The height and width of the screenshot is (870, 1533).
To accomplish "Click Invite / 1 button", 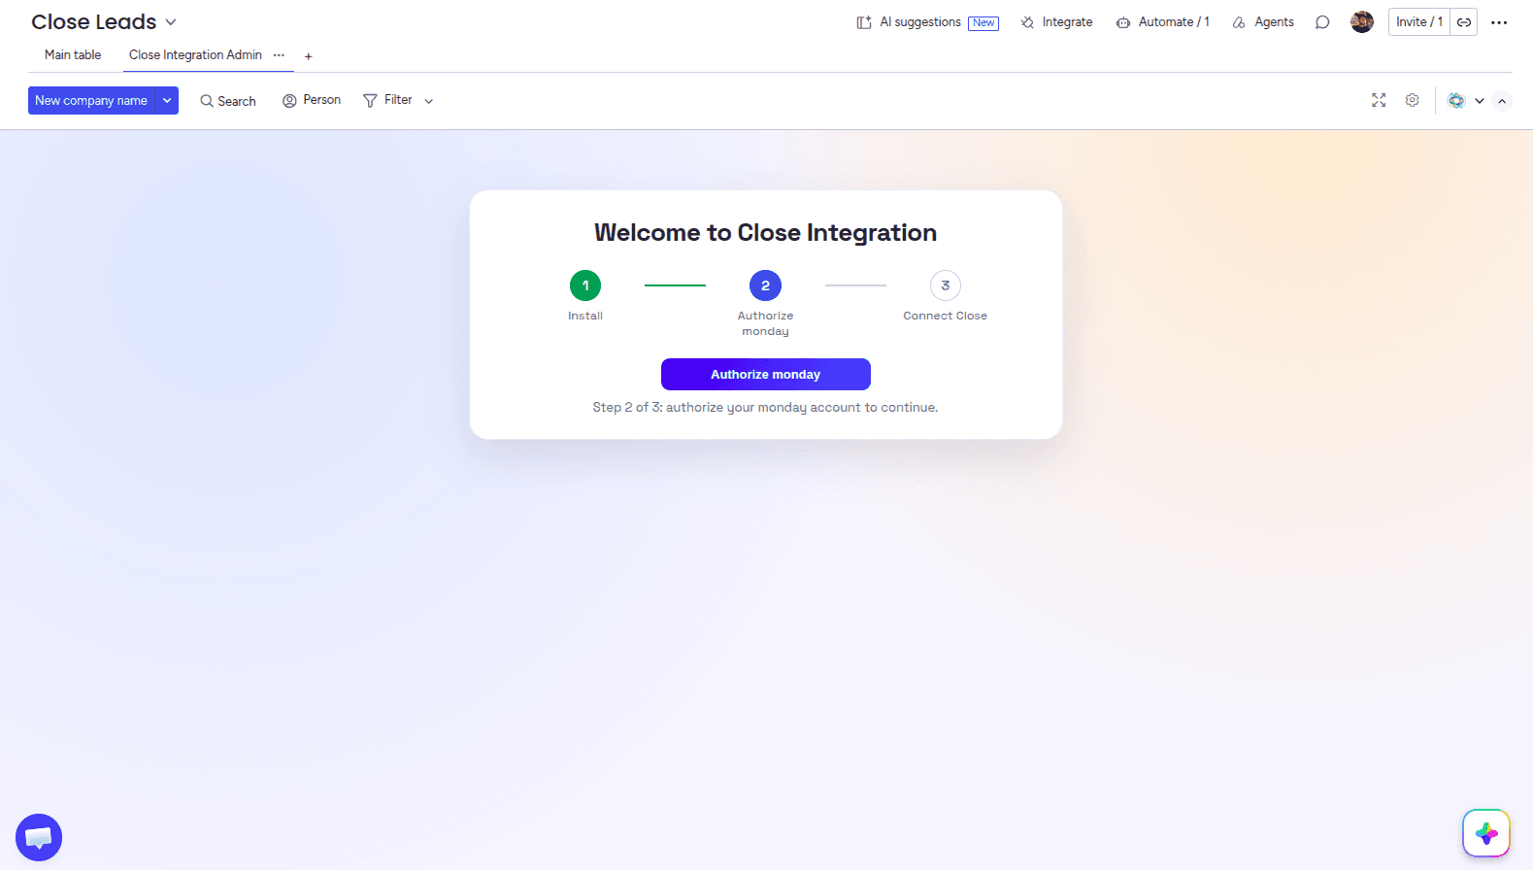I will pyautogui.click(x=1419, y=22).
